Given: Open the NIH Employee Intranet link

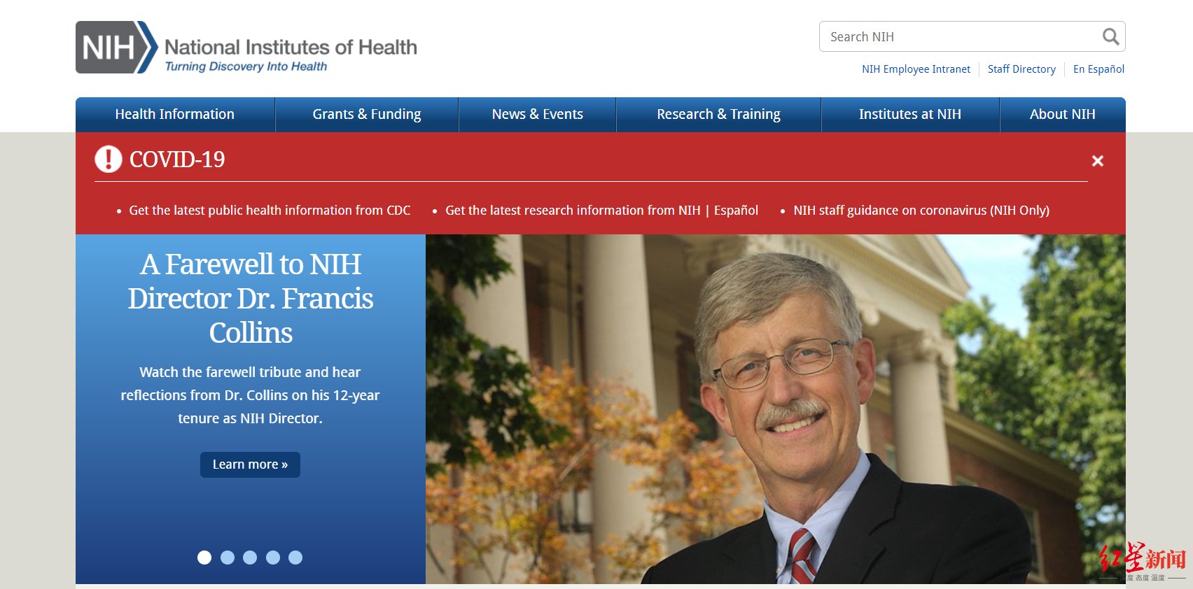Looking at the screenshot, I should click(x=916, y=69).
